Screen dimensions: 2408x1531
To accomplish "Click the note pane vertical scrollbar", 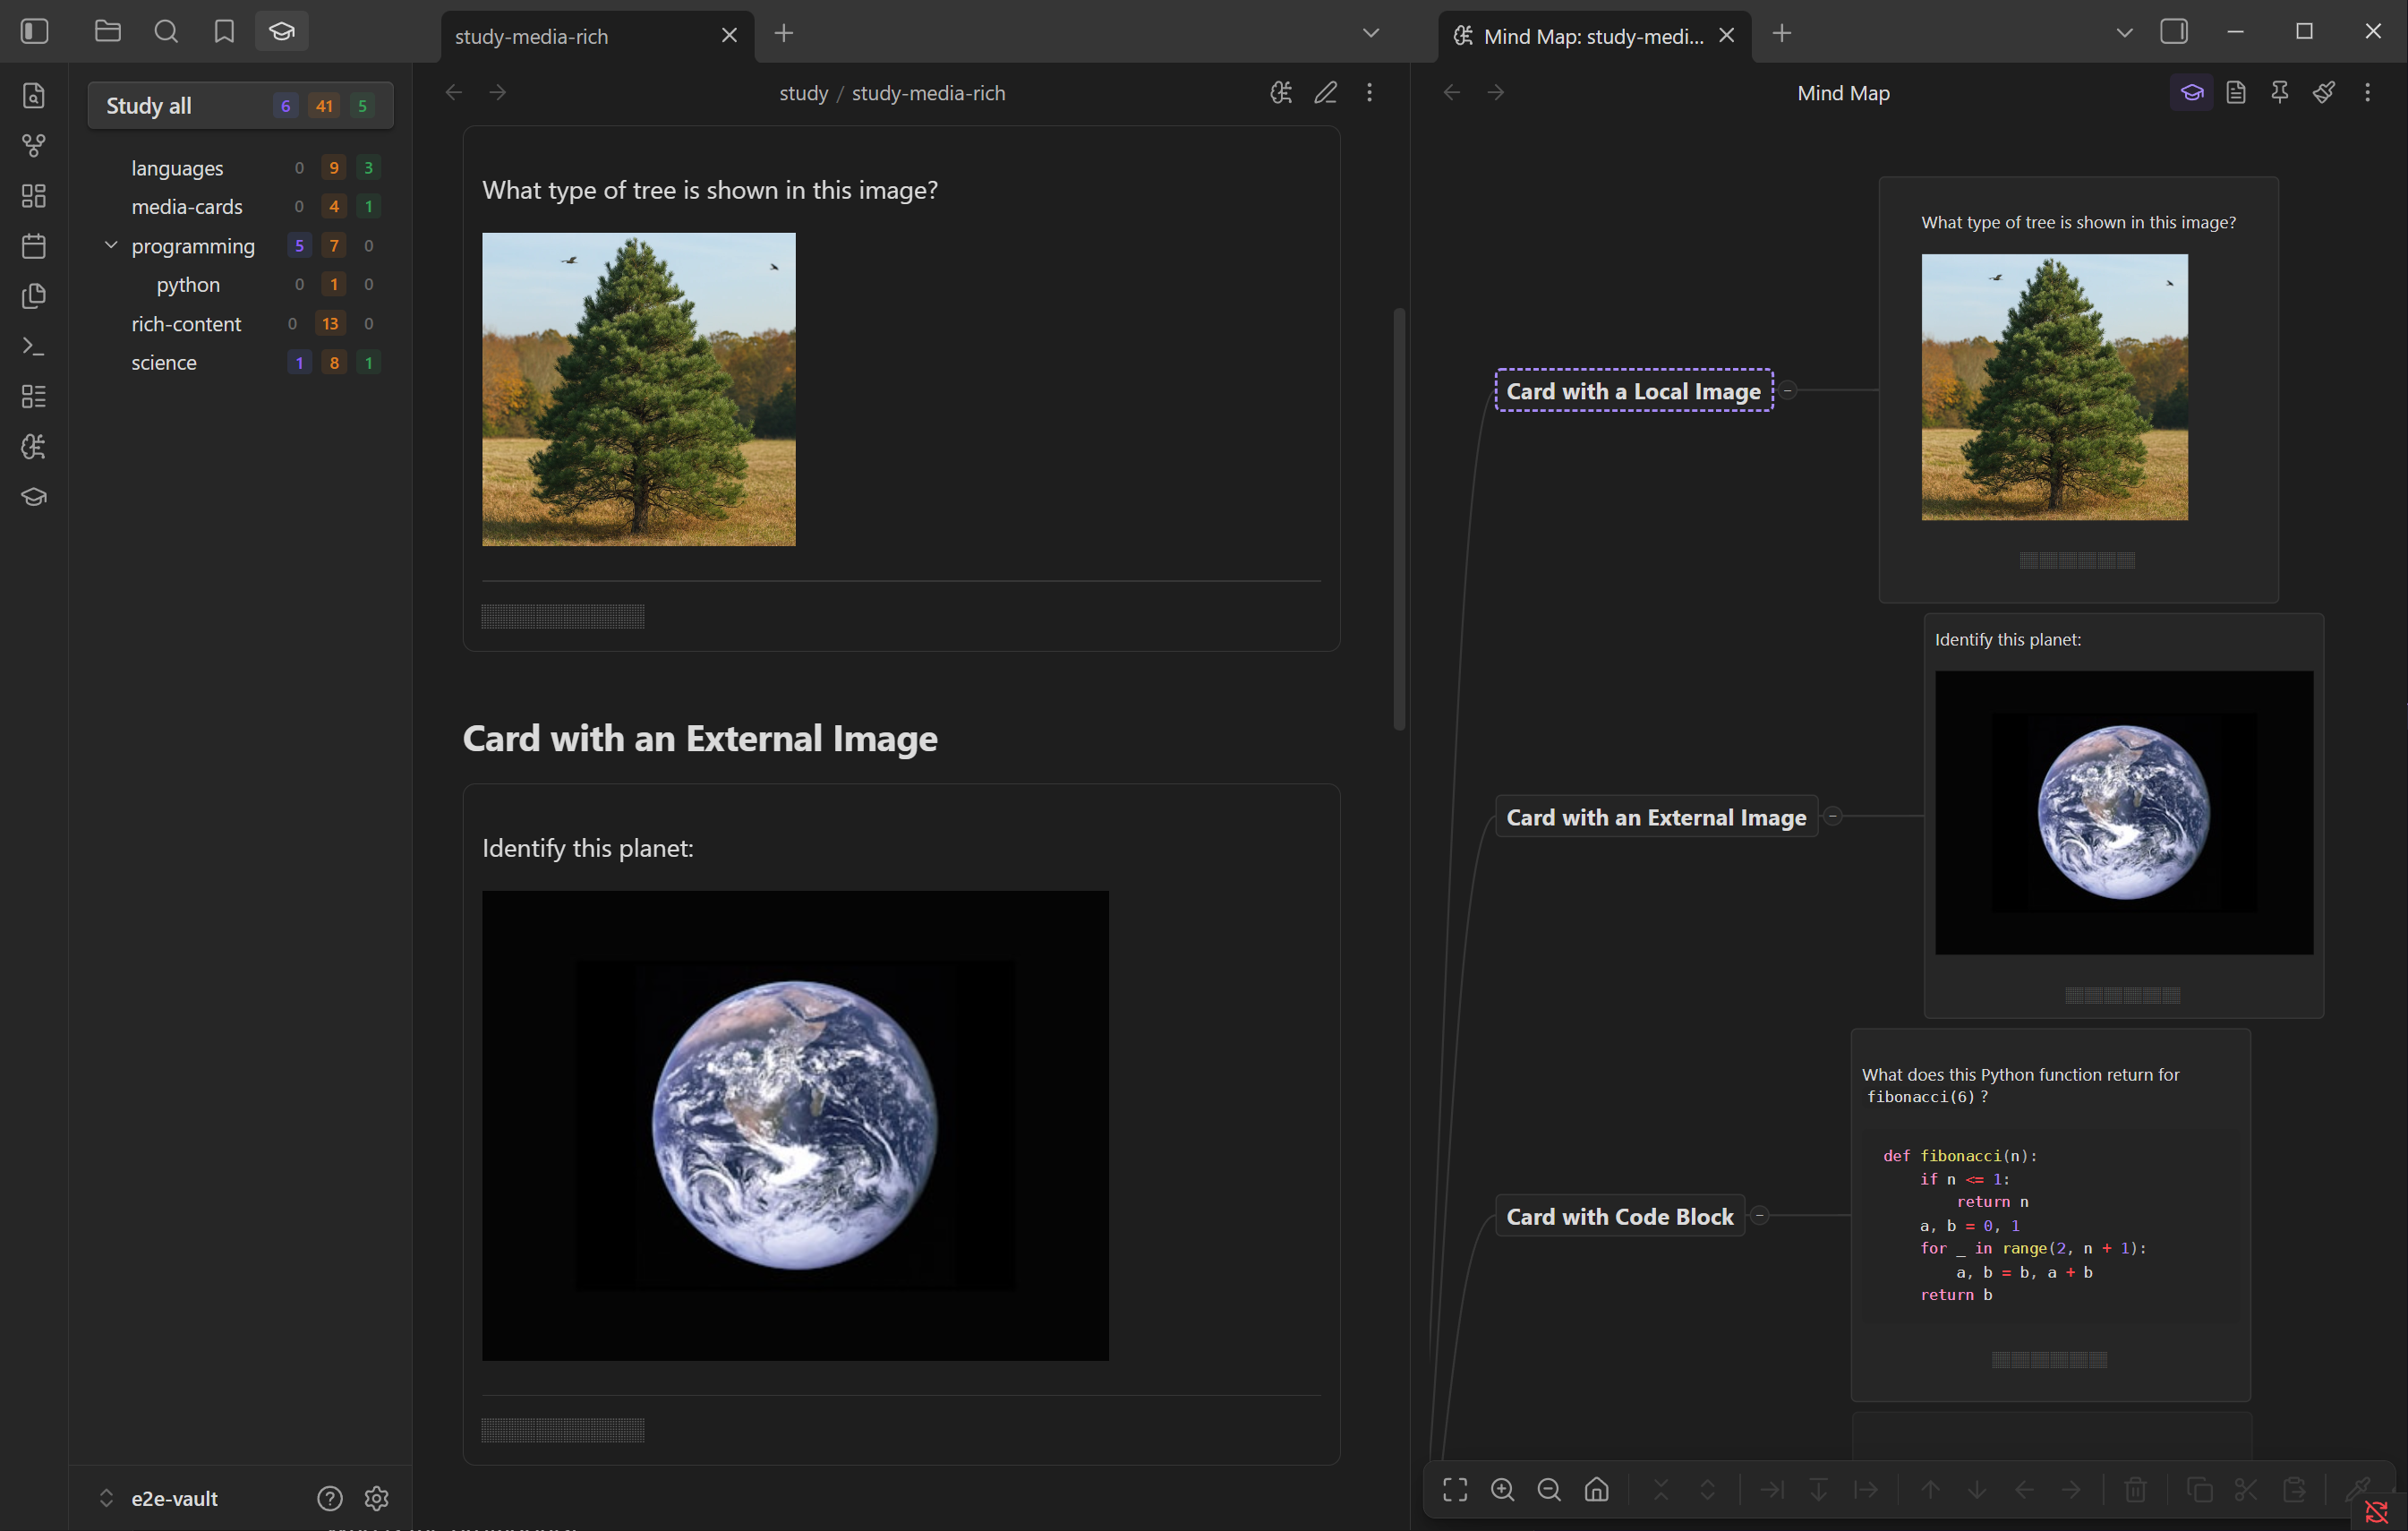I will coord(1398,520).
